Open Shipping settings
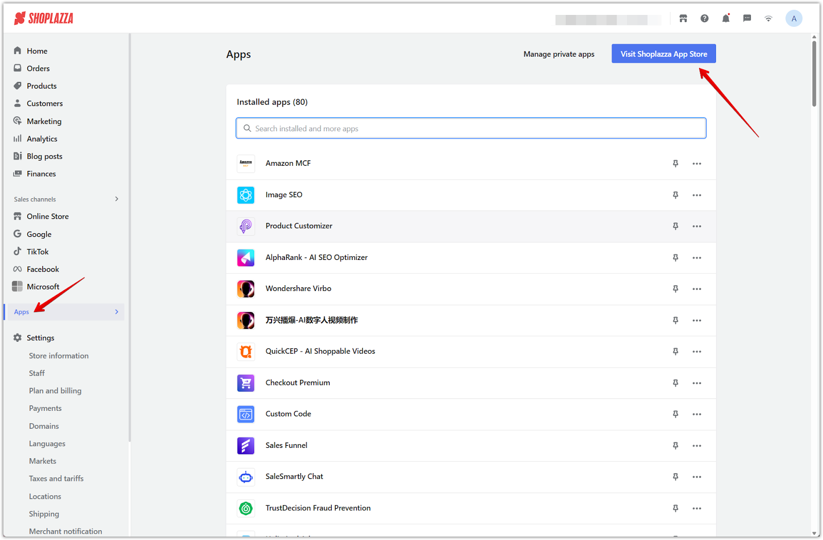 coord(44,514)
